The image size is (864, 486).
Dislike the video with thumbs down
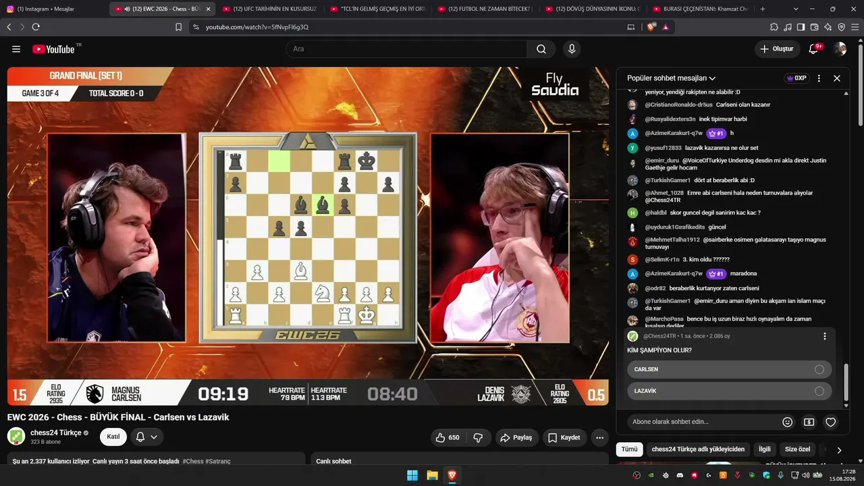point(478,437)
